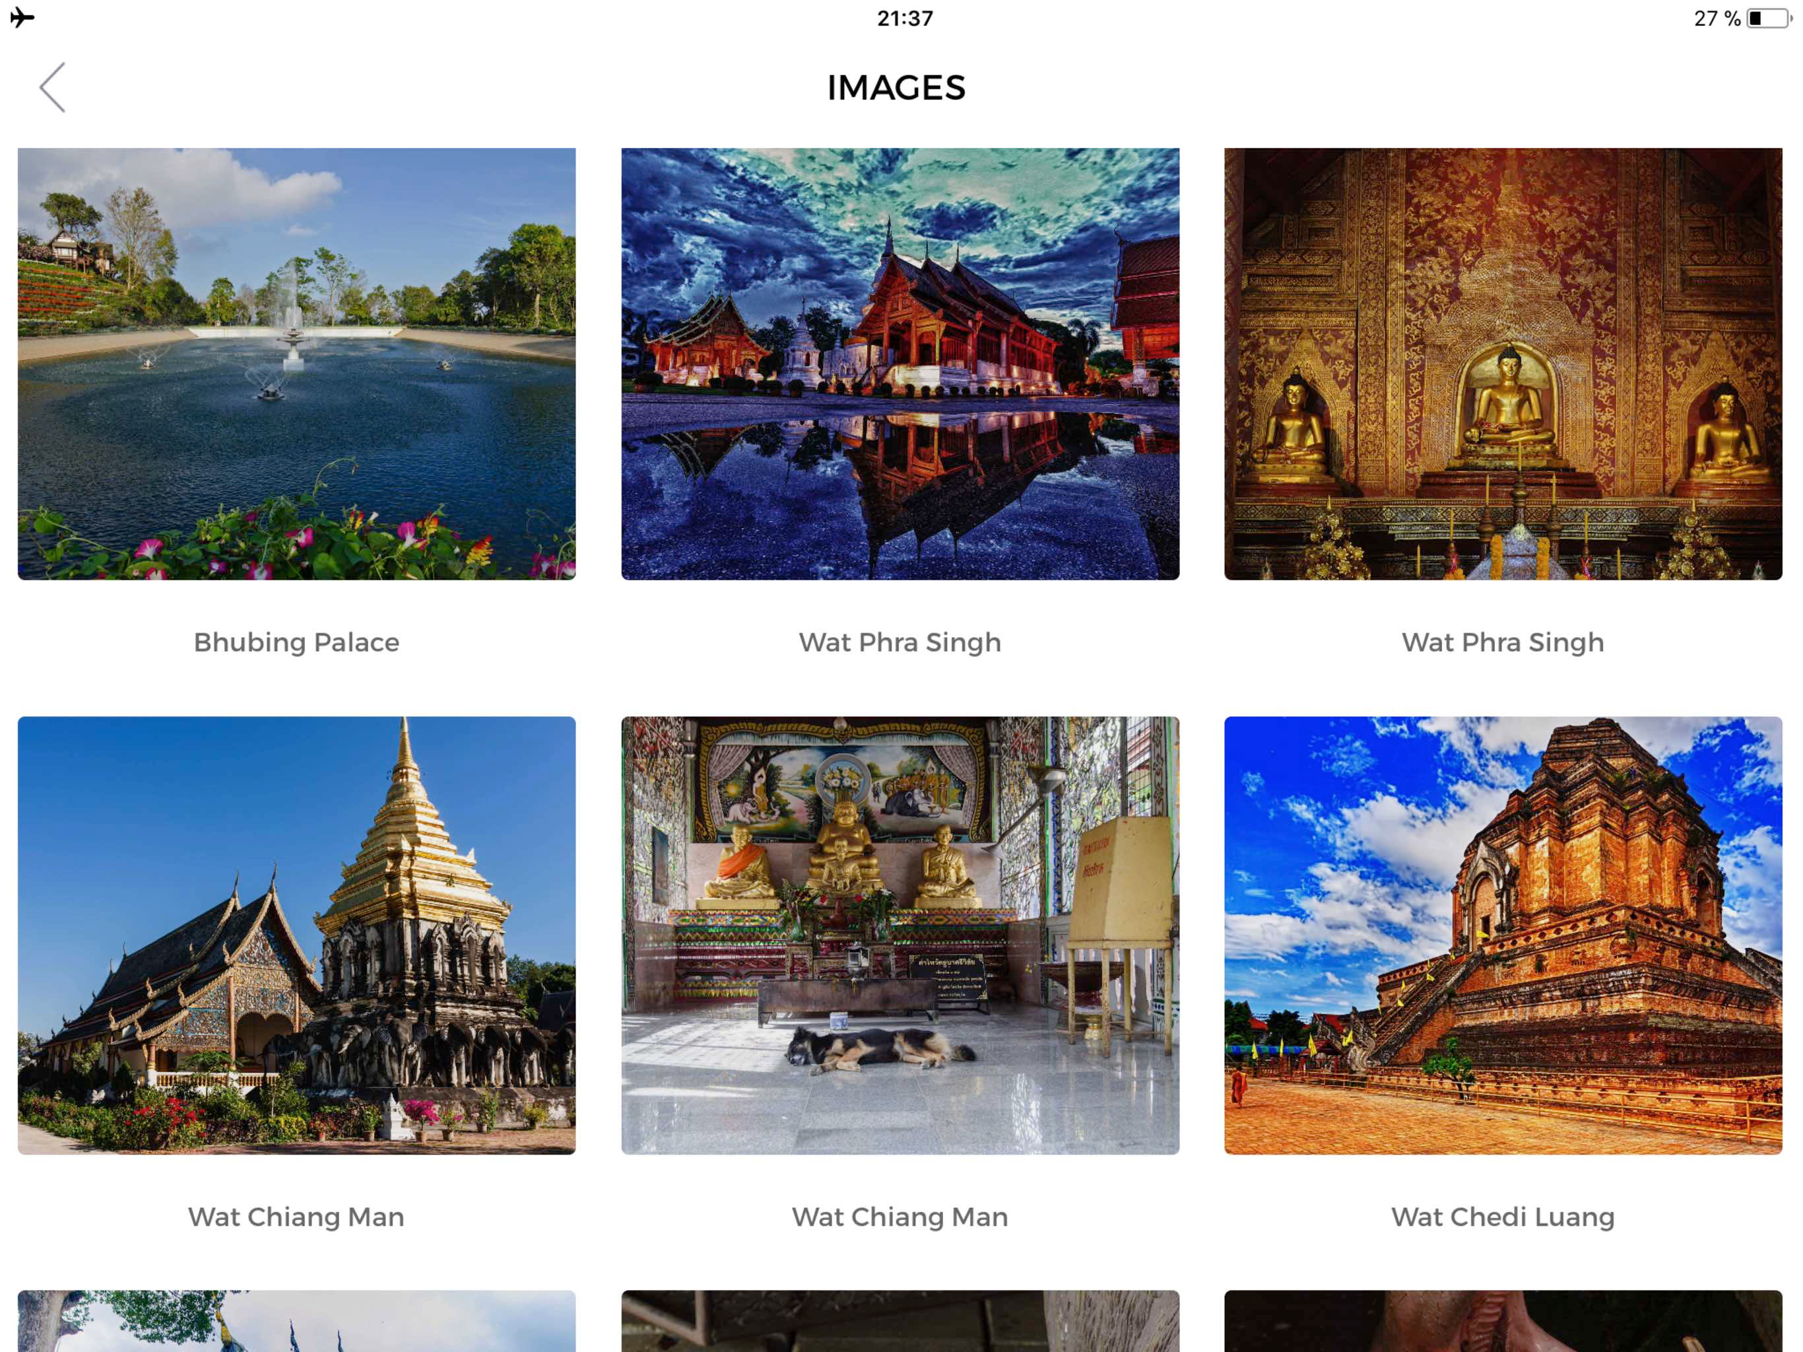Open the Wat Phra Singh night reflection photo
The width and height of the screenshot is (1803, 1352).
[900, 364]
